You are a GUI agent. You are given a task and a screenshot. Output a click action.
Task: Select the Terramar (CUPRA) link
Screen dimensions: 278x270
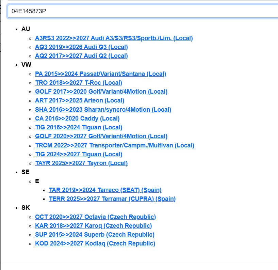[x=112, y=199]
